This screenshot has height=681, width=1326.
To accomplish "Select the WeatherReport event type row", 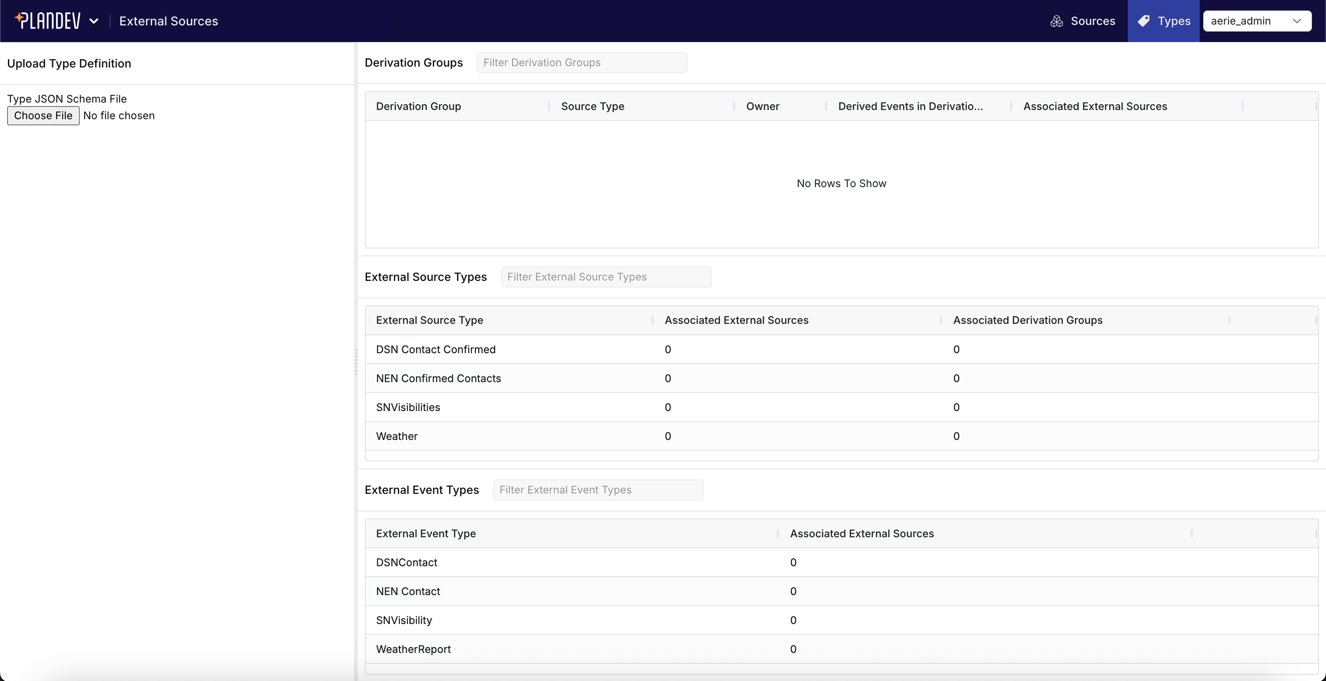I will point(413,649).
